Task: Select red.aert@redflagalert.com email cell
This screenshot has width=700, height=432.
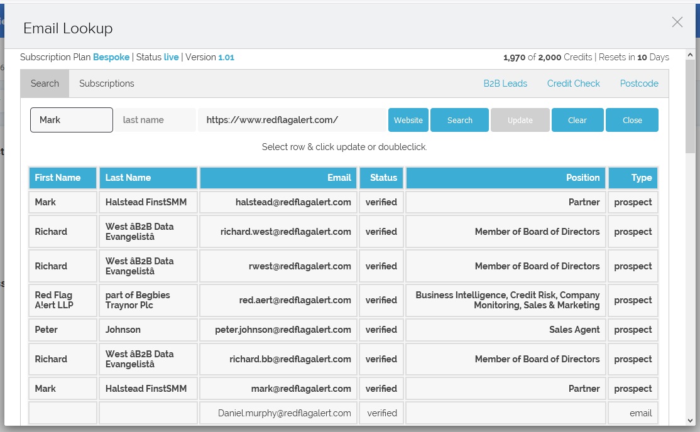Action: (x=278, y=300)
